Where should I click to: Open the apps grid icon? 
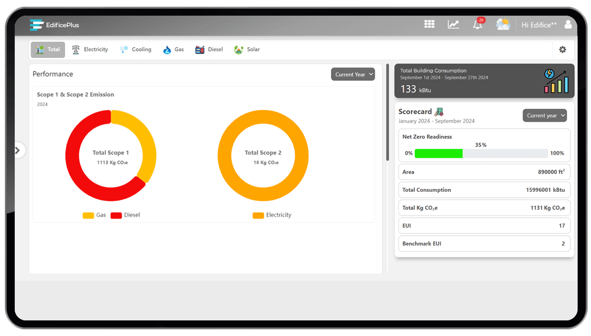(x=429, y=24)
